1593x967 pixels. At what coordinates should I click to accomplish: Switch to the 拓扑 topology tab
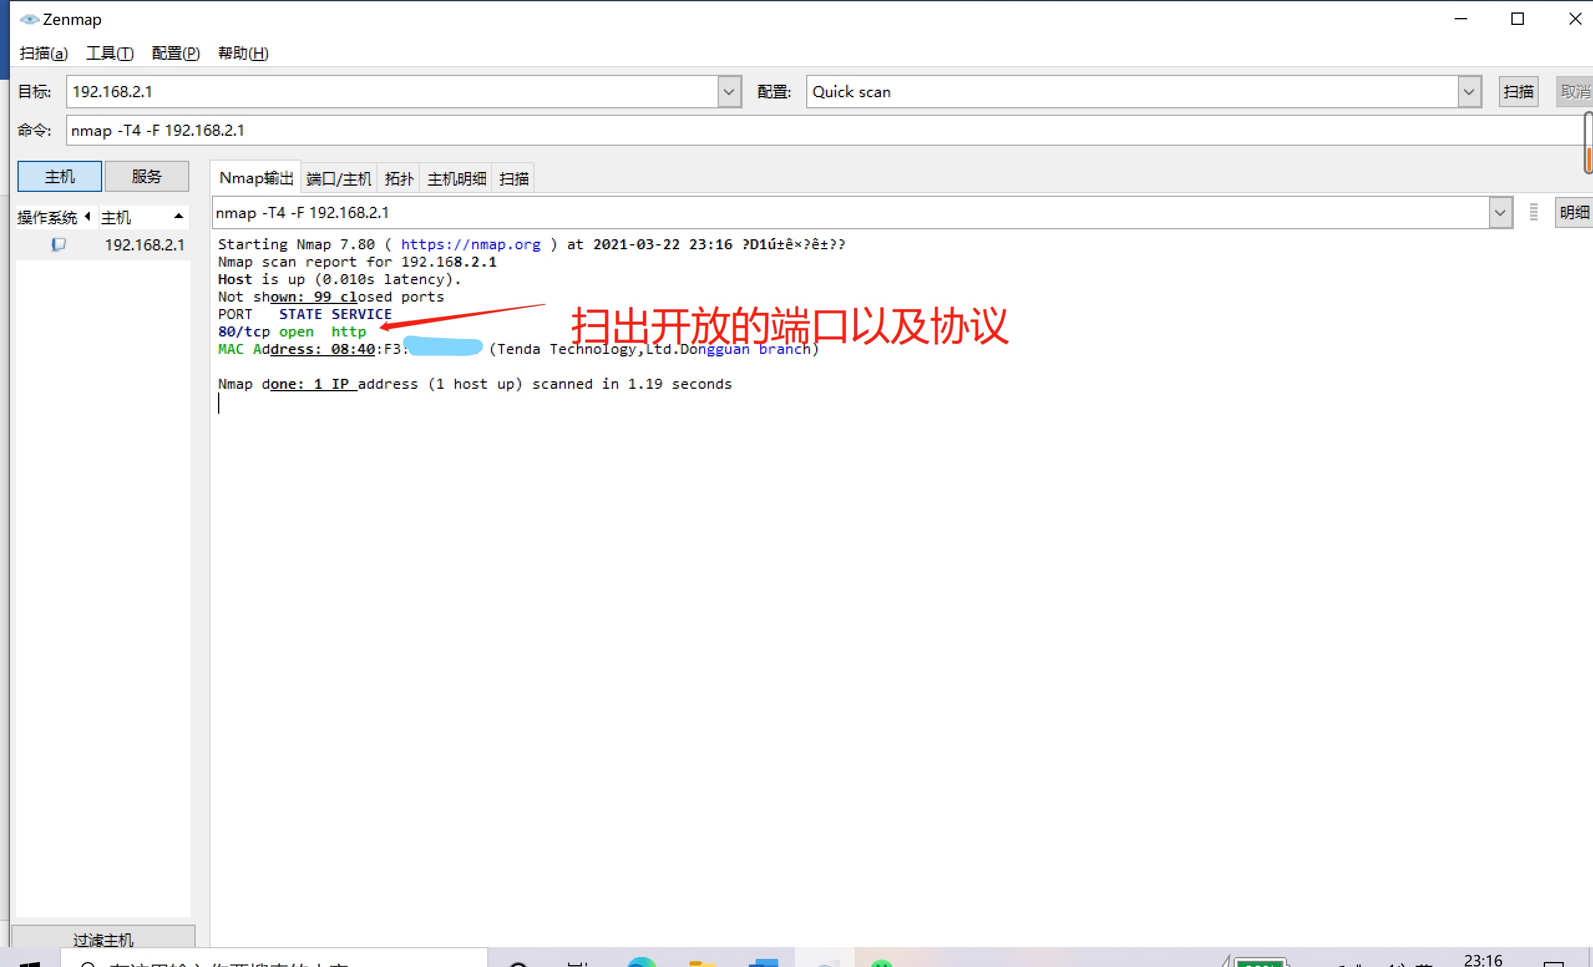point(398,178)
